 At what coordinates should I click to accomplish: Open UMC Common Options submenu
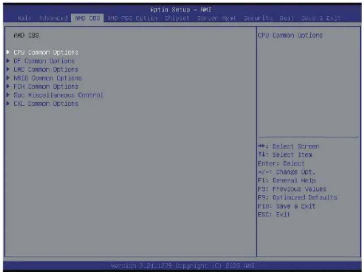(x=46, y=70)
